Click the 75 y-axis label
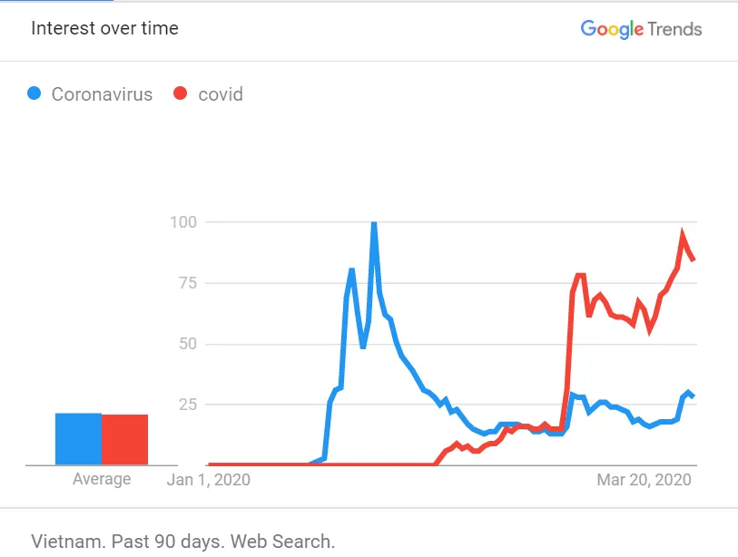738x557 pixels. click(187, 283)
